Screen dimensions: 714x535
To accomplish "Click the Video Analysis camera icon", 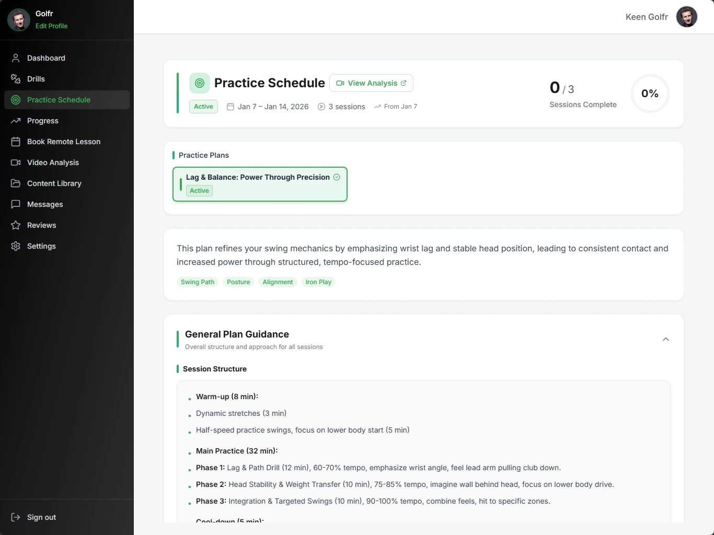I will point(16,162).
